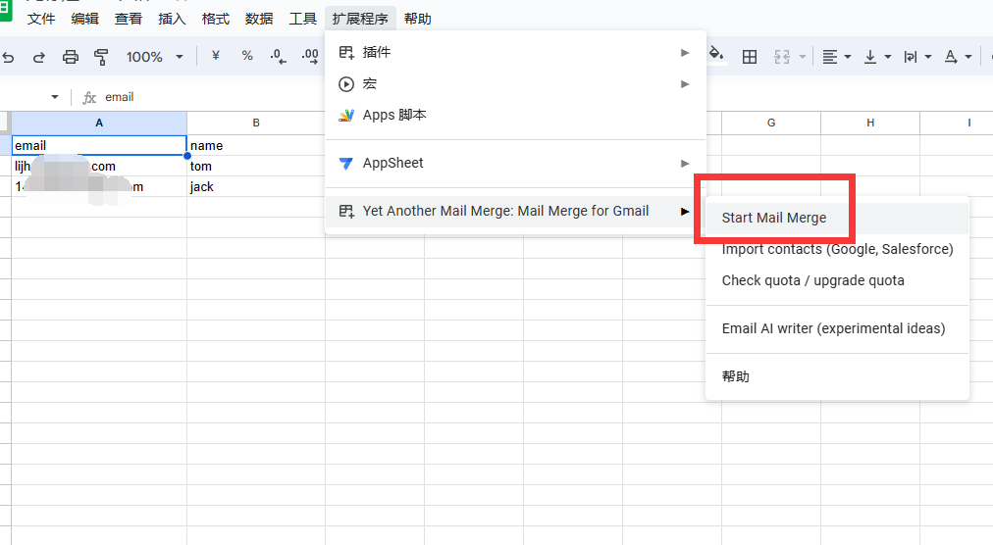Click the macro record icon beside 宏

click(345, 83)
